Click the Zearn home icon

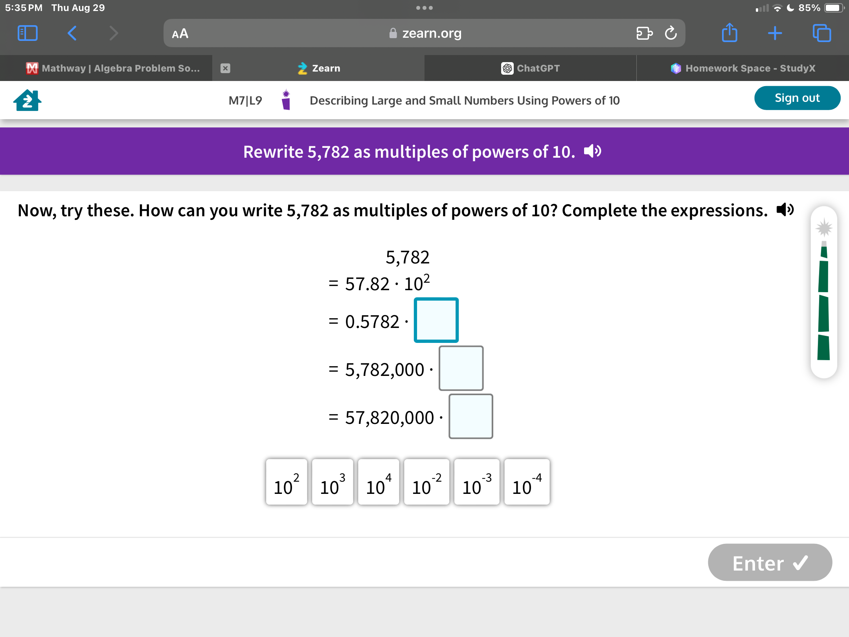[x=27, y=99]
